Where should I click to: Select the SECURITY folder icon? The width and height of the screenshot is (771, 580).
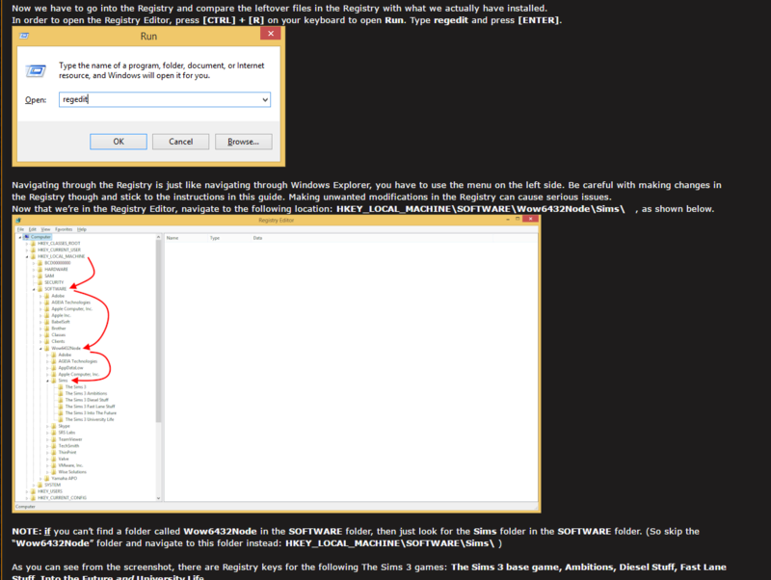[x=40, y=282]
